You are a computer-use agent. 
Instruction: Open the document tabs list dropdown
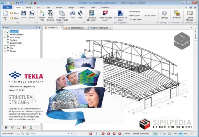[x=191, y=27]
